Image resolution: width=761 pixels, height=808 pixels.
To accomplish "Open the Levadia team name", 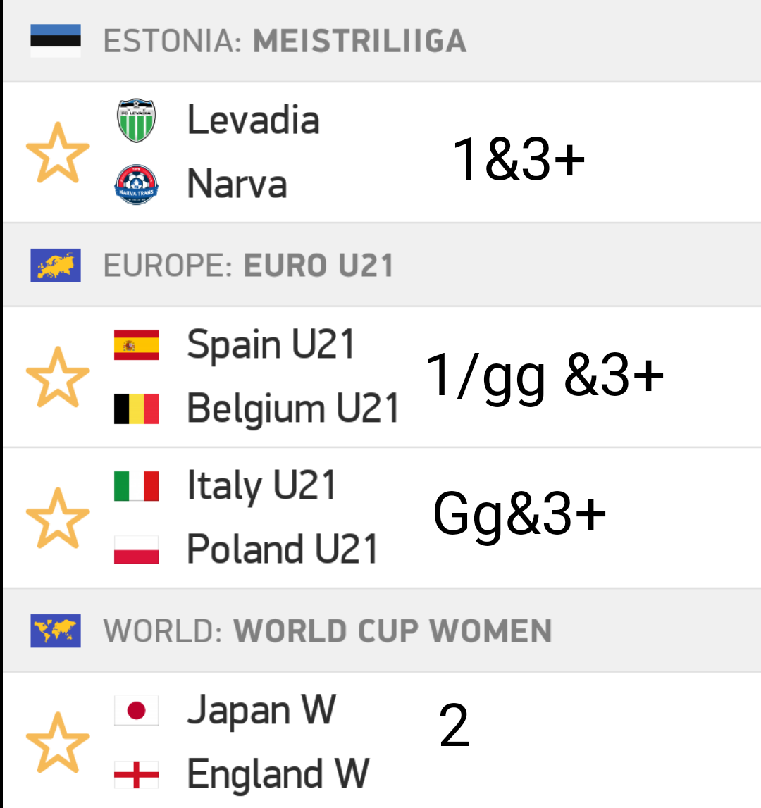I will click(x=253, y=120).
